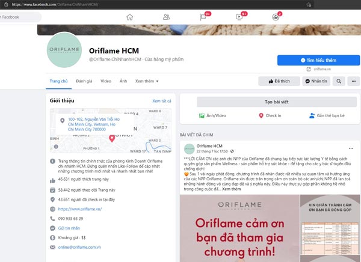Open the https://www.oriflame.vn/ website link
Viewport: 361px width, 262px height.
click(x=80, y=209)
